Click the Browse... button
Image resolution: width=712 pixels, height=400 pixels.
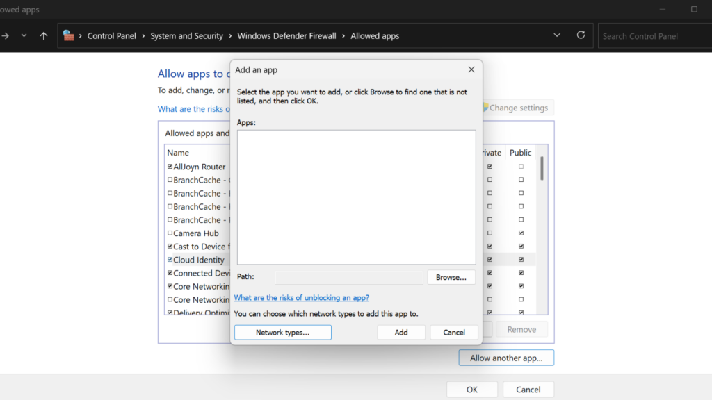click(451, 277)
